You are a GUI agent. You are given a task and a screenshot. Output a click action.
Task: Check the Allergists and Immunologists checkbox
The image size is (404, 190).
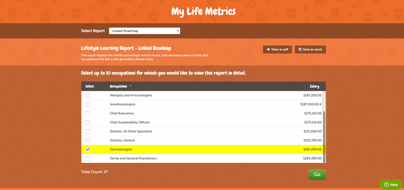(88, 95)
